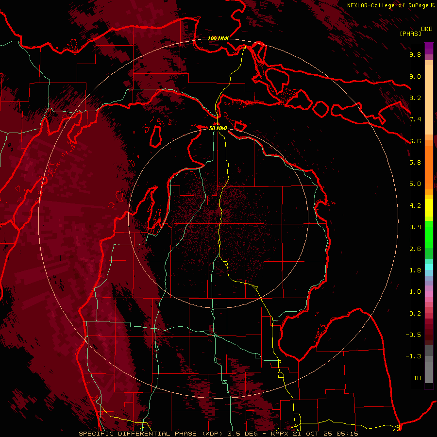Image resolution: width=437 pixels, height=437 pixels.
Task: Click the gray segment of the color scale
Action: [x=429, y=364]
